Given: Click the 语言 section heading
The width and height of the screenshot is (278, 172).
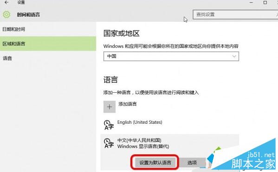Looking at the screenshot, I should pos(110,80).
